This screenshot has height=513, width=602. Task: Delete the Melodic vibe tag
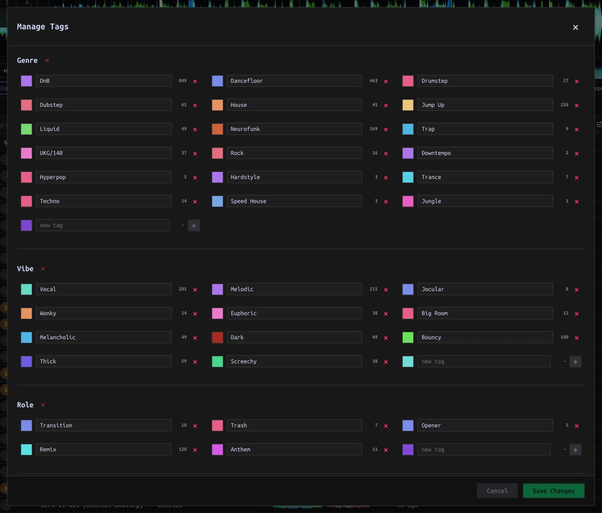386,290
